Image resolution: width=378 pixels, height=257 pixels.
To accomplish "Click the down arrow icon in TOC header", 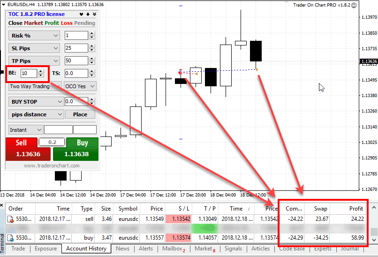I will click(x=88, y=14).
